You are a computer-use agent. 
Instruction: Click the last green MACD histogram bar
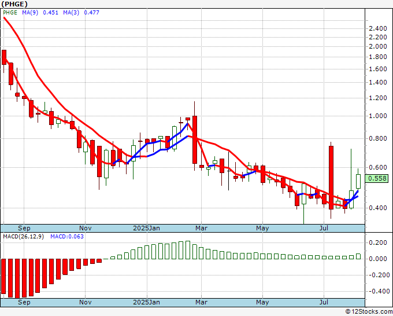(358, 256)
